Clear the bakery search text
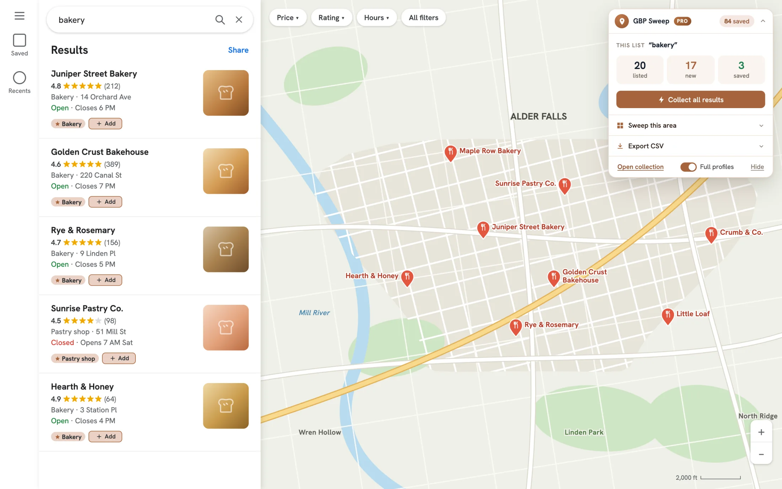The width and height of the screenshot is (782, 489). pyautogui.click(x=239, y=20)
